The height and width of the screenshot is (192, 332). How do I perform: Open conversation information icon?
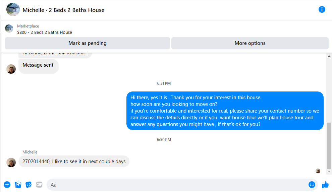click(322, 9)
